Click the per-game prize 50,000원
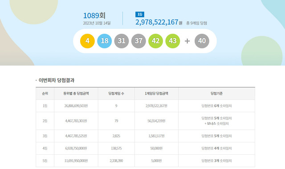 (x=156, y=148)
